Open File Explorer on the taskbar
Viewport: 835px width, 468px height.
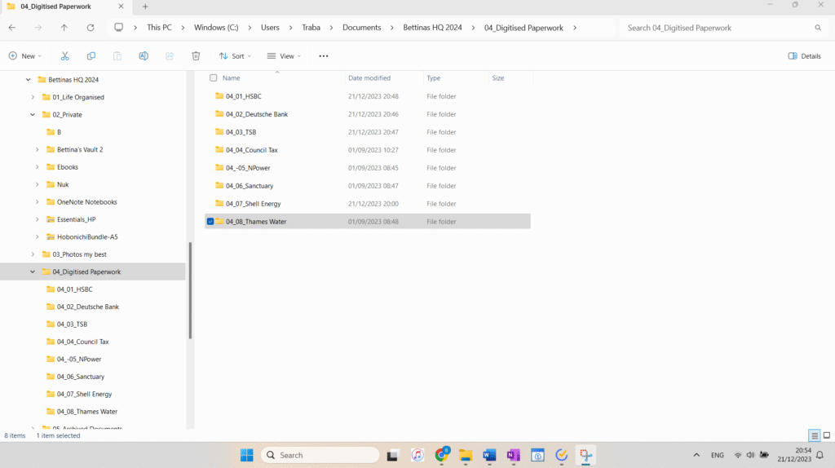tap(466, 455)
